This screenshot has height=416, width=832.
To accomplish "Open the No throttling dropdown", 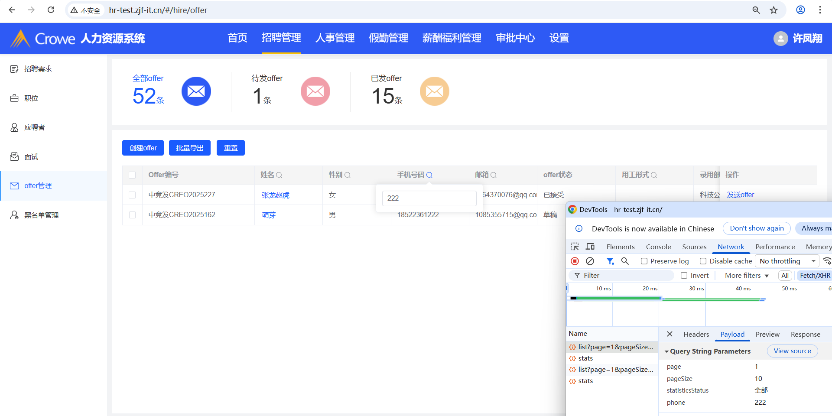I will [x=787, y=261].
